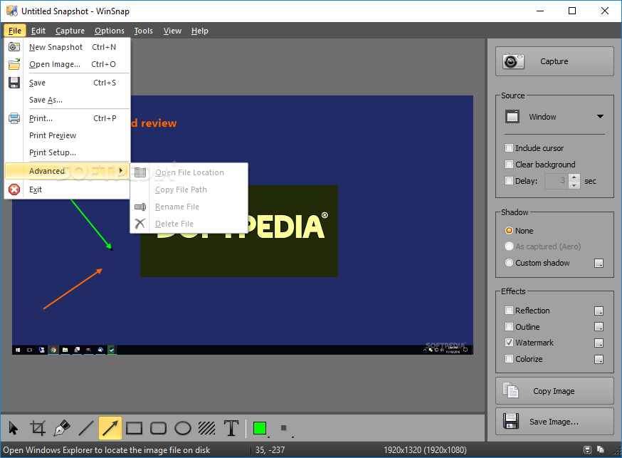Enable the Outline effect checkbox
This screenshot has width=622, height=458.
coord(509,327)
